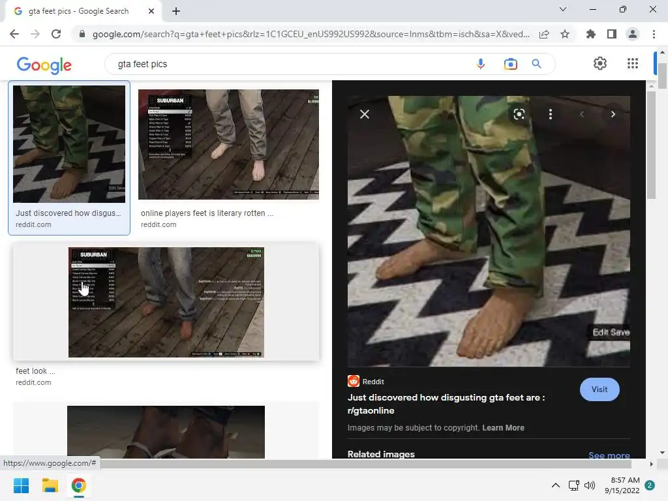This screenshot has width=668, height=501.
Task: Click the horizontal scrollbar's right arrow
Action: pyautogui.click(x=651, y=464)
